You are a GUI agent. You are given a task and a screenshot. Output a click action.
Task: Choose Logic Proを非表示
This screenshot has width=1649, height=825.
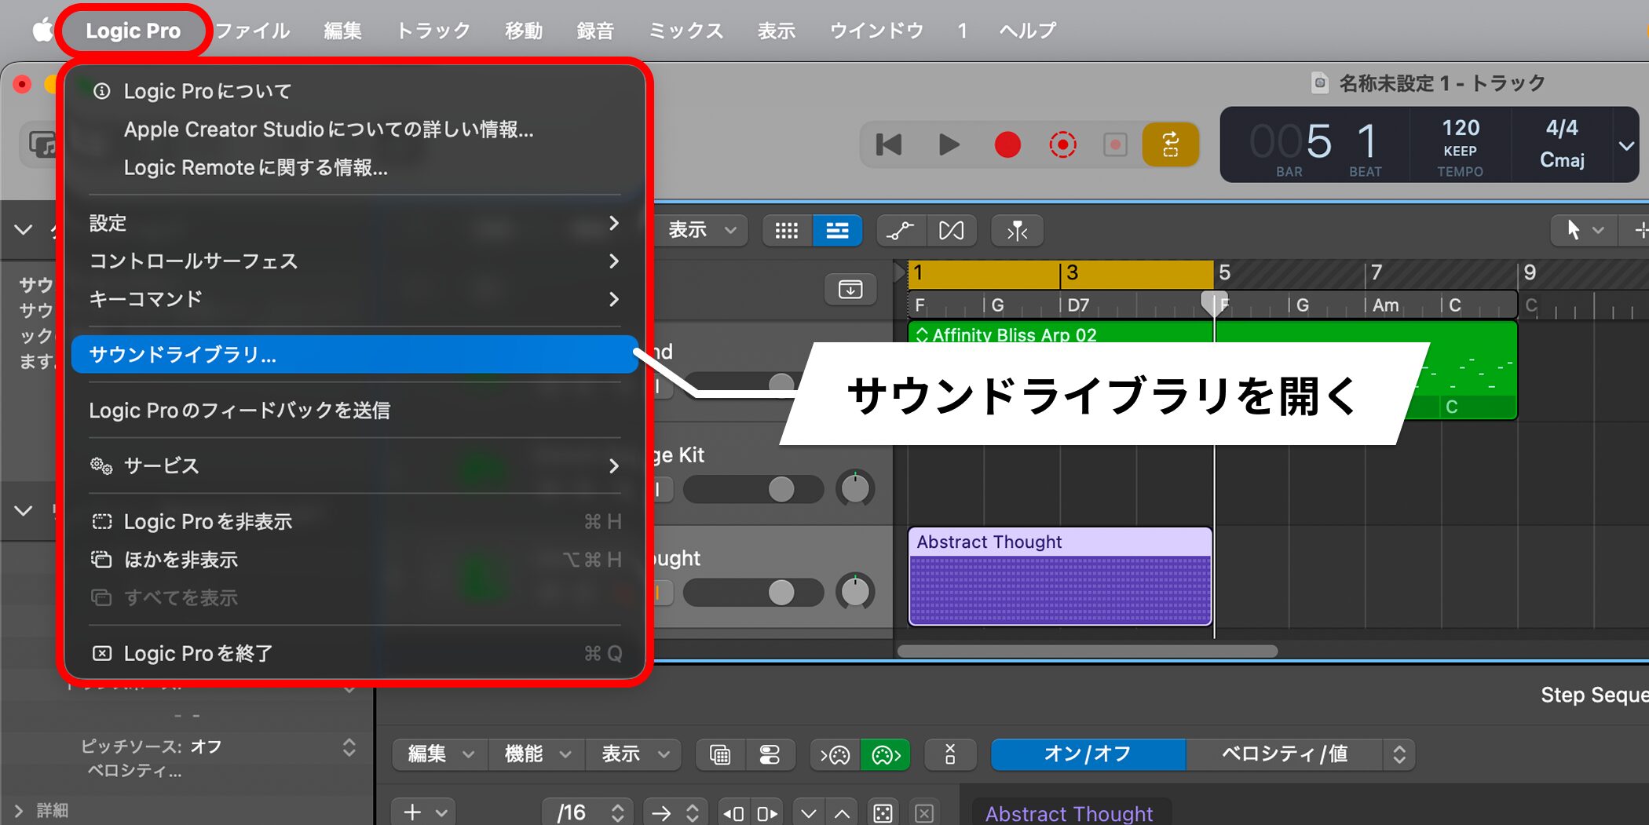pos(354,522)
